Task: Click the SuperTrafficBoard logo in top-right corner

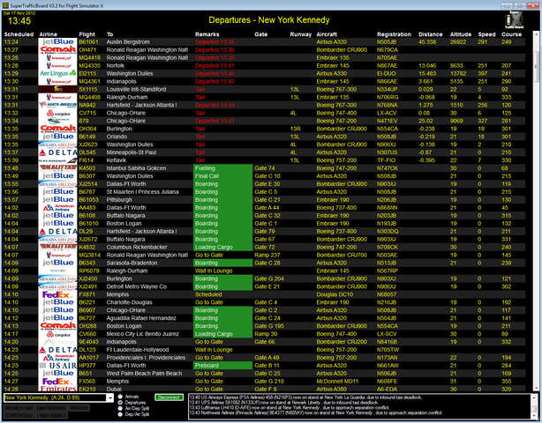Action: pyautogui.click(x=514, y=20)
